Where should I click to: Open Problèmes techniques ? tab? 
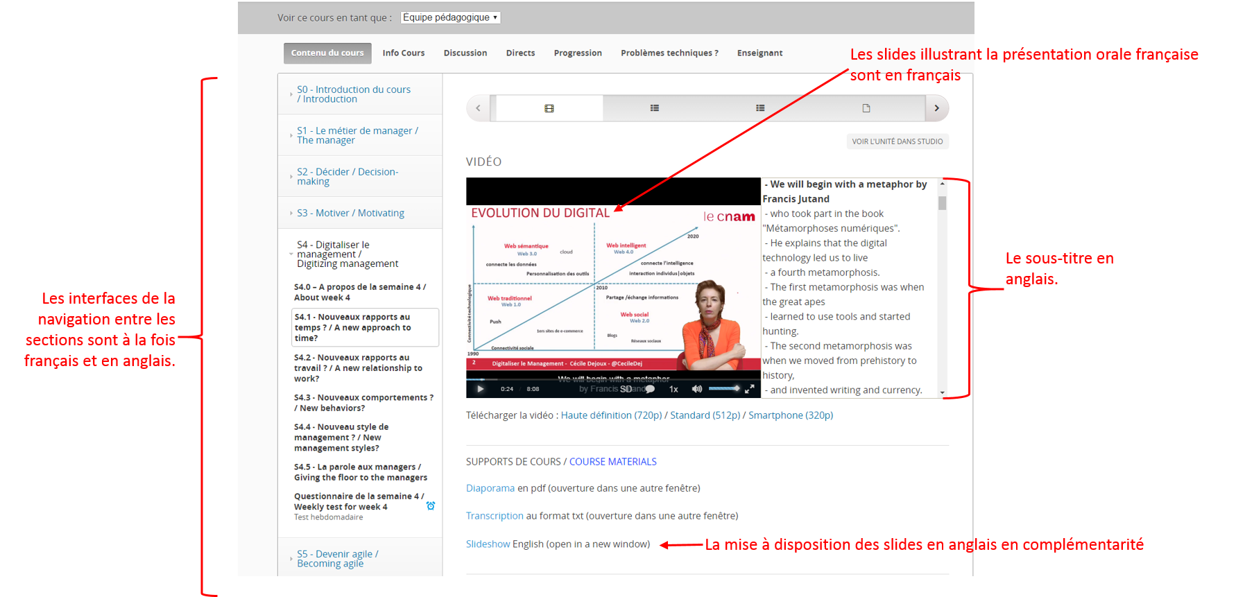669,53
